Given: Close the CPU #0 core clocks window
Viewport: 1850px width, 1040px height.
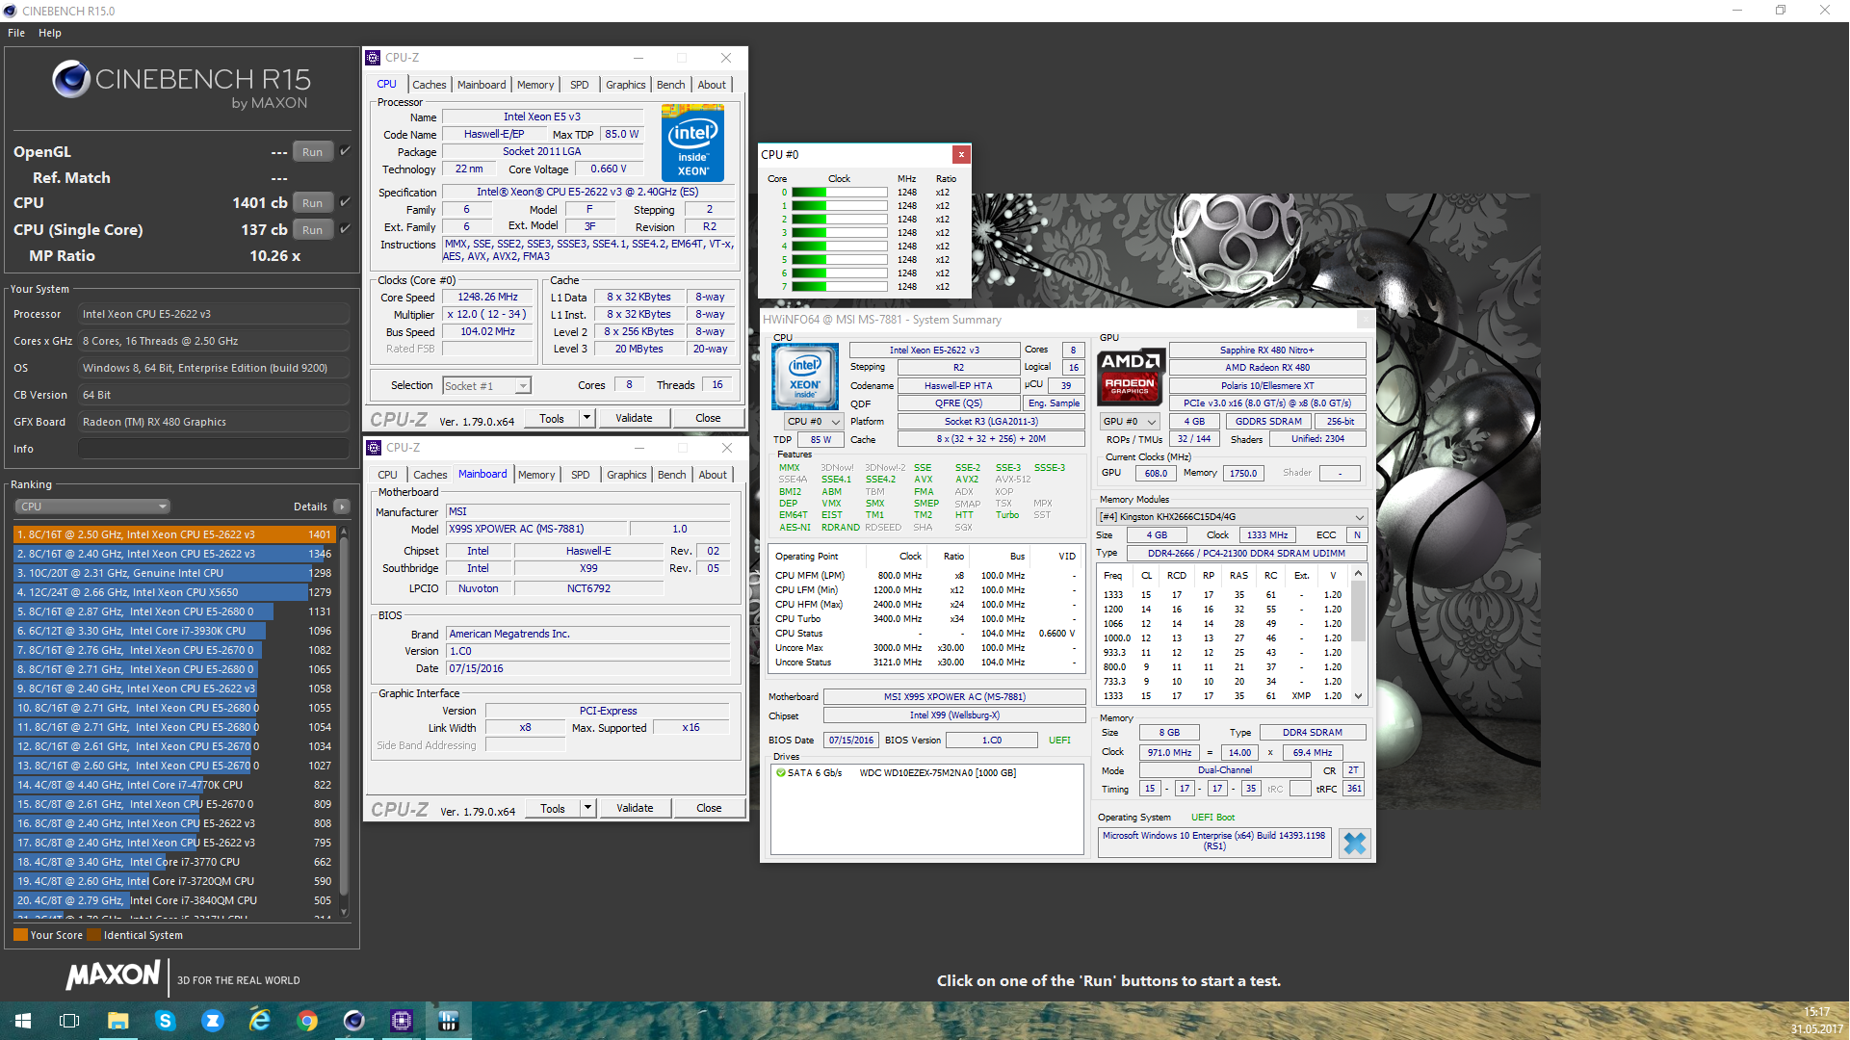Looking at the screenshot, I should (960, 154).
